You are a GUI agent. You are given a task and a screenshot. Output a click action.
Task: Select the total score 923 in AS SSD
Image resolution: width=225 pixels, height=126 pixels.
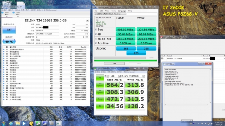click(136, 53)
